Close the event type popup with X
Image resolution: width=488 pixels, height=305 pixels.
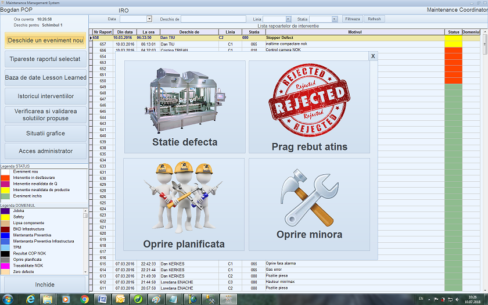tap(372, 56)
